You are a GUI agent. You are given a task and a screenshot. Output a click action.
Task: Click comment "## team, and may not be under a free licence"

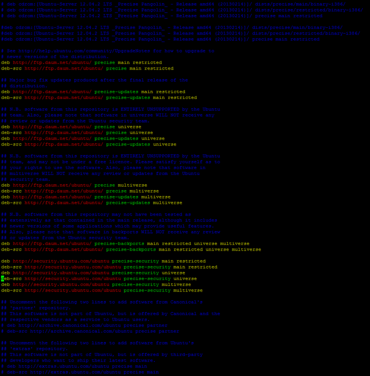coord(110,162)
